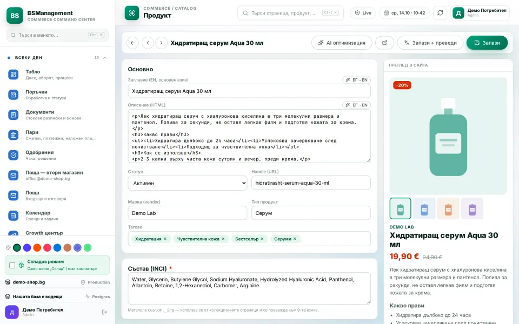
Task: Select the purple bottle thumbnail
Action: (x=473, y=208)
